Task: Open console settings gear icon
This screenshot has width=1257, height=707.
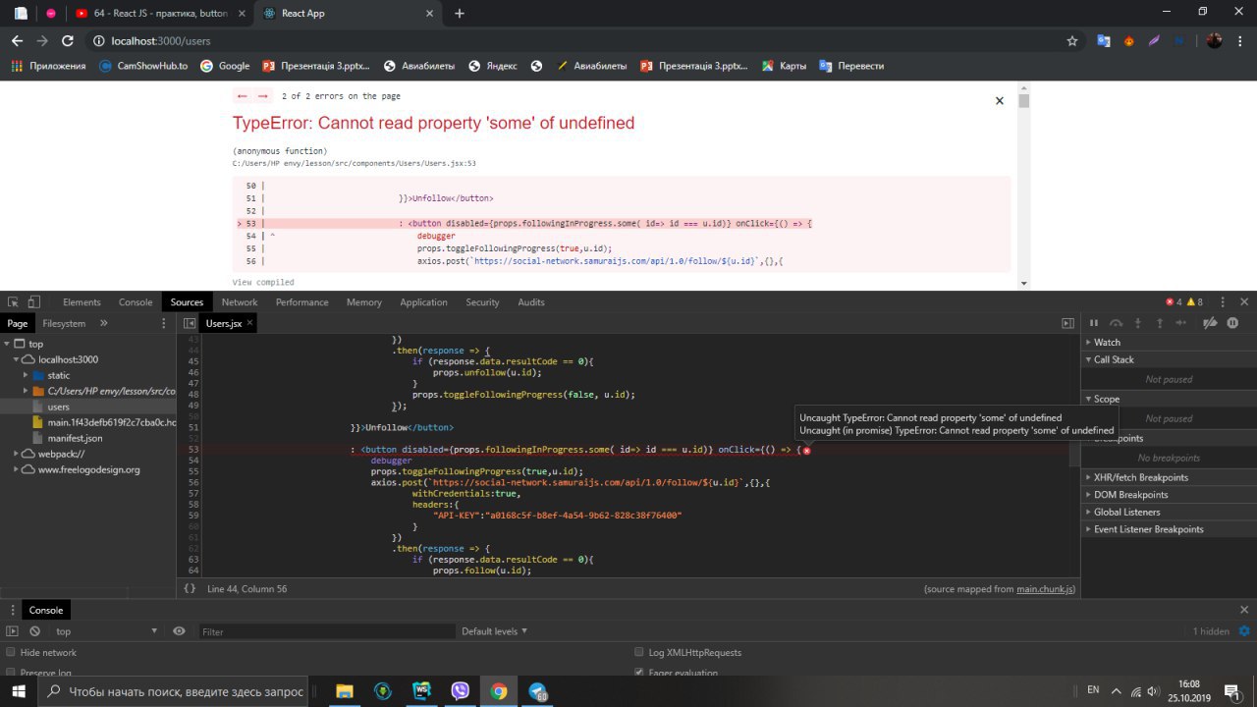Action: point(1244,631)
